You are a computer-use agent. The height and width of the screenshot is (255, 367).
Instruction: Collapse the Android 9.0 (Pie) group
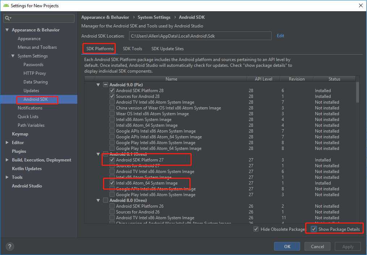click(x=98, y=85)
